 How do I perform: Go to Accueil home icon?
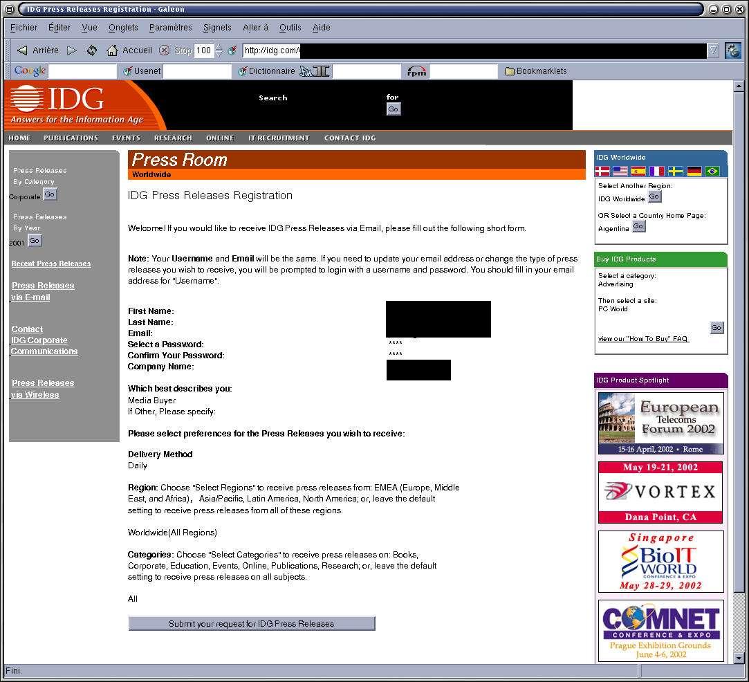[112, 50]
